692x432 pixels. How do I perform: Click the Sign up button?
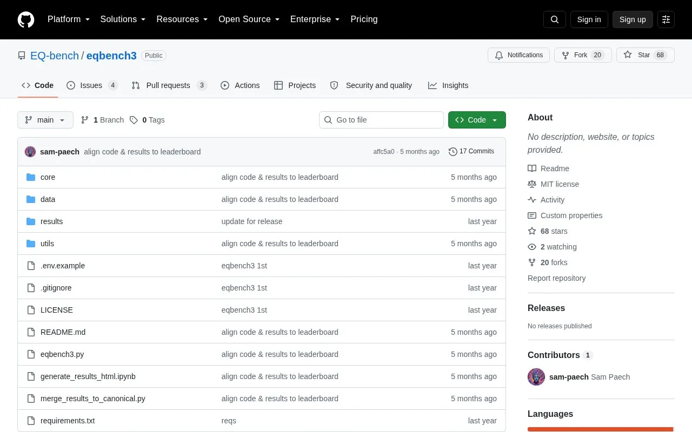(x=633, y=19)
